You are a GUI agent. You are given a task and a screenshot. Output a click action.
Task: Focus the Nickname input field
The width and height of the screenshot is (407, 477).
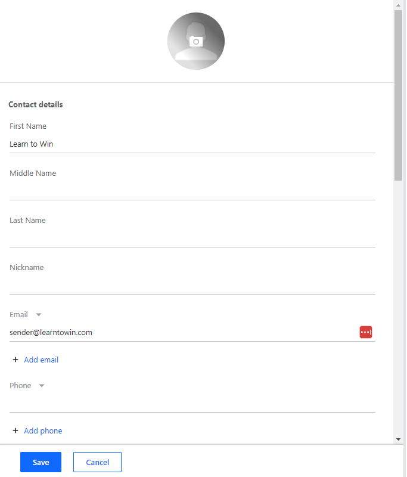(192, 286)
